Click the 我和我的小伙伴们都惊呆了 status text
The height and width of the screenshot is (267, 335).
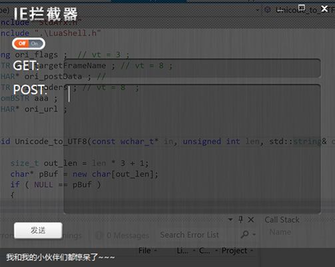[x=61, y=257]
